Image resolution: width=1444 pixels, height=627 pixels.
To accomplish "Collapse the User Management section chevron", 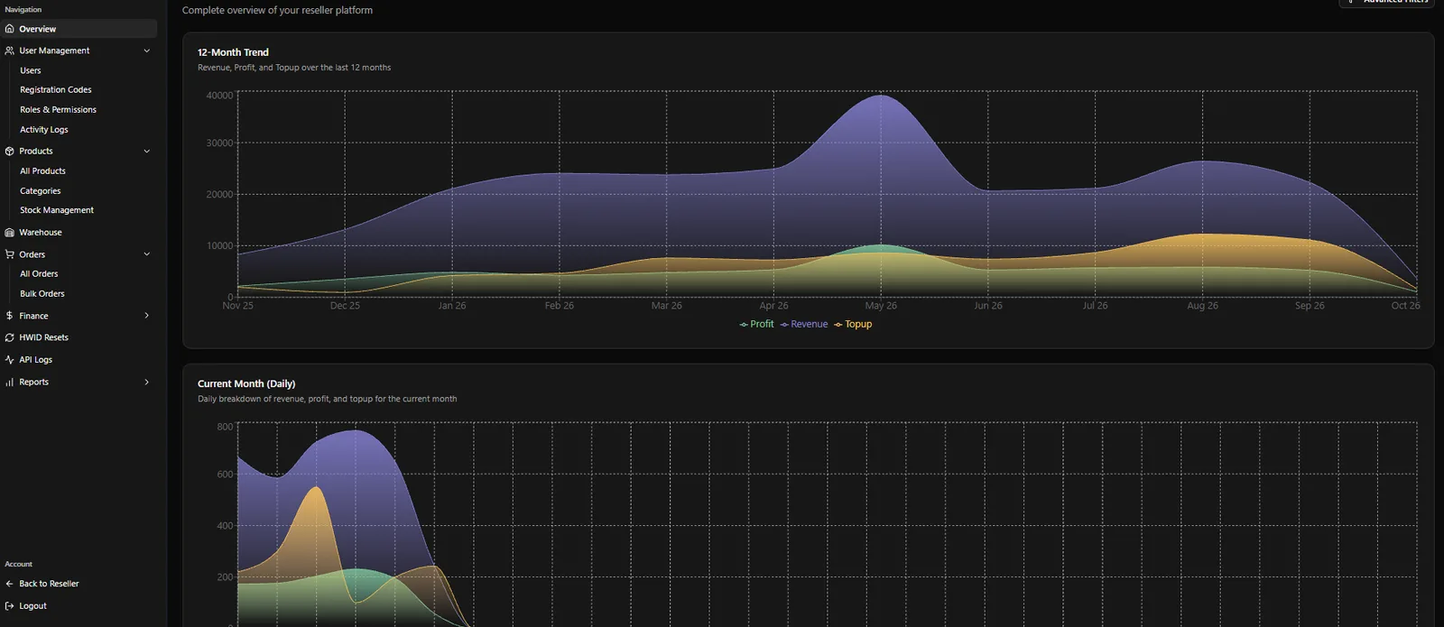I will tap(147, 51).
